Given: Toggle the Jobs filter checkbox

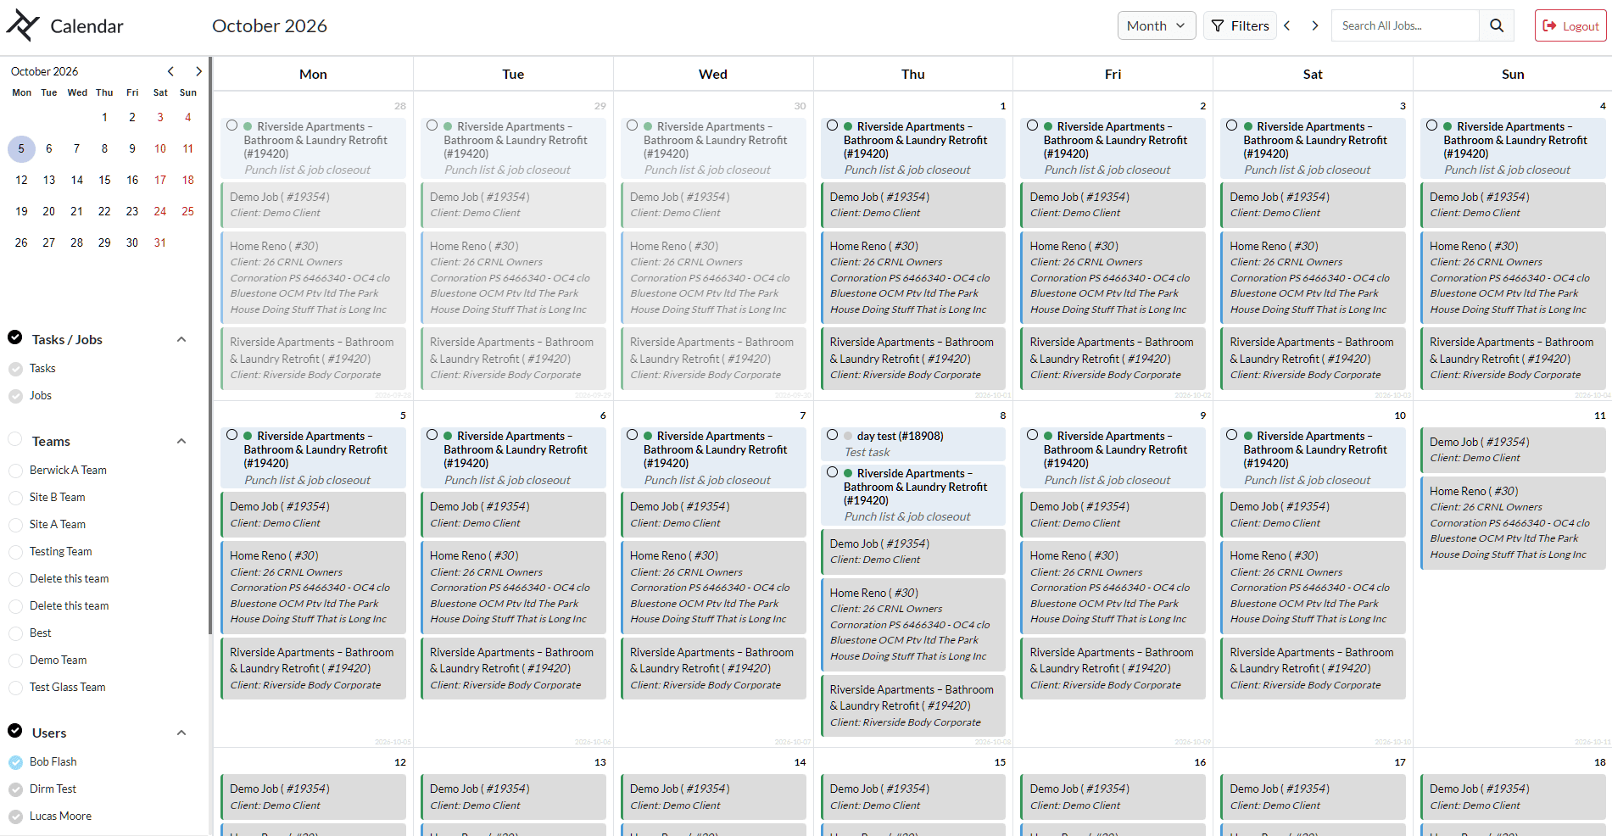Looking at the screenshot, I should coord(15,396).
